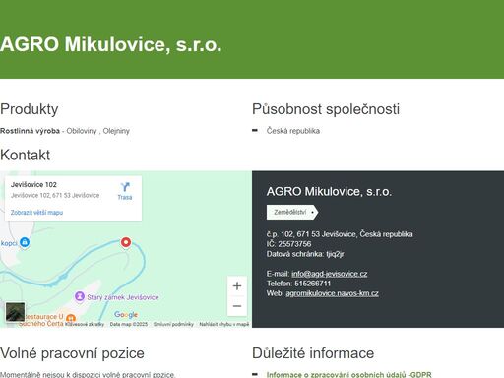The width and height of the screenshot is (504, 378).
Task: Open Smluvní podmínky map terms
Action: [x=173, y=324]
